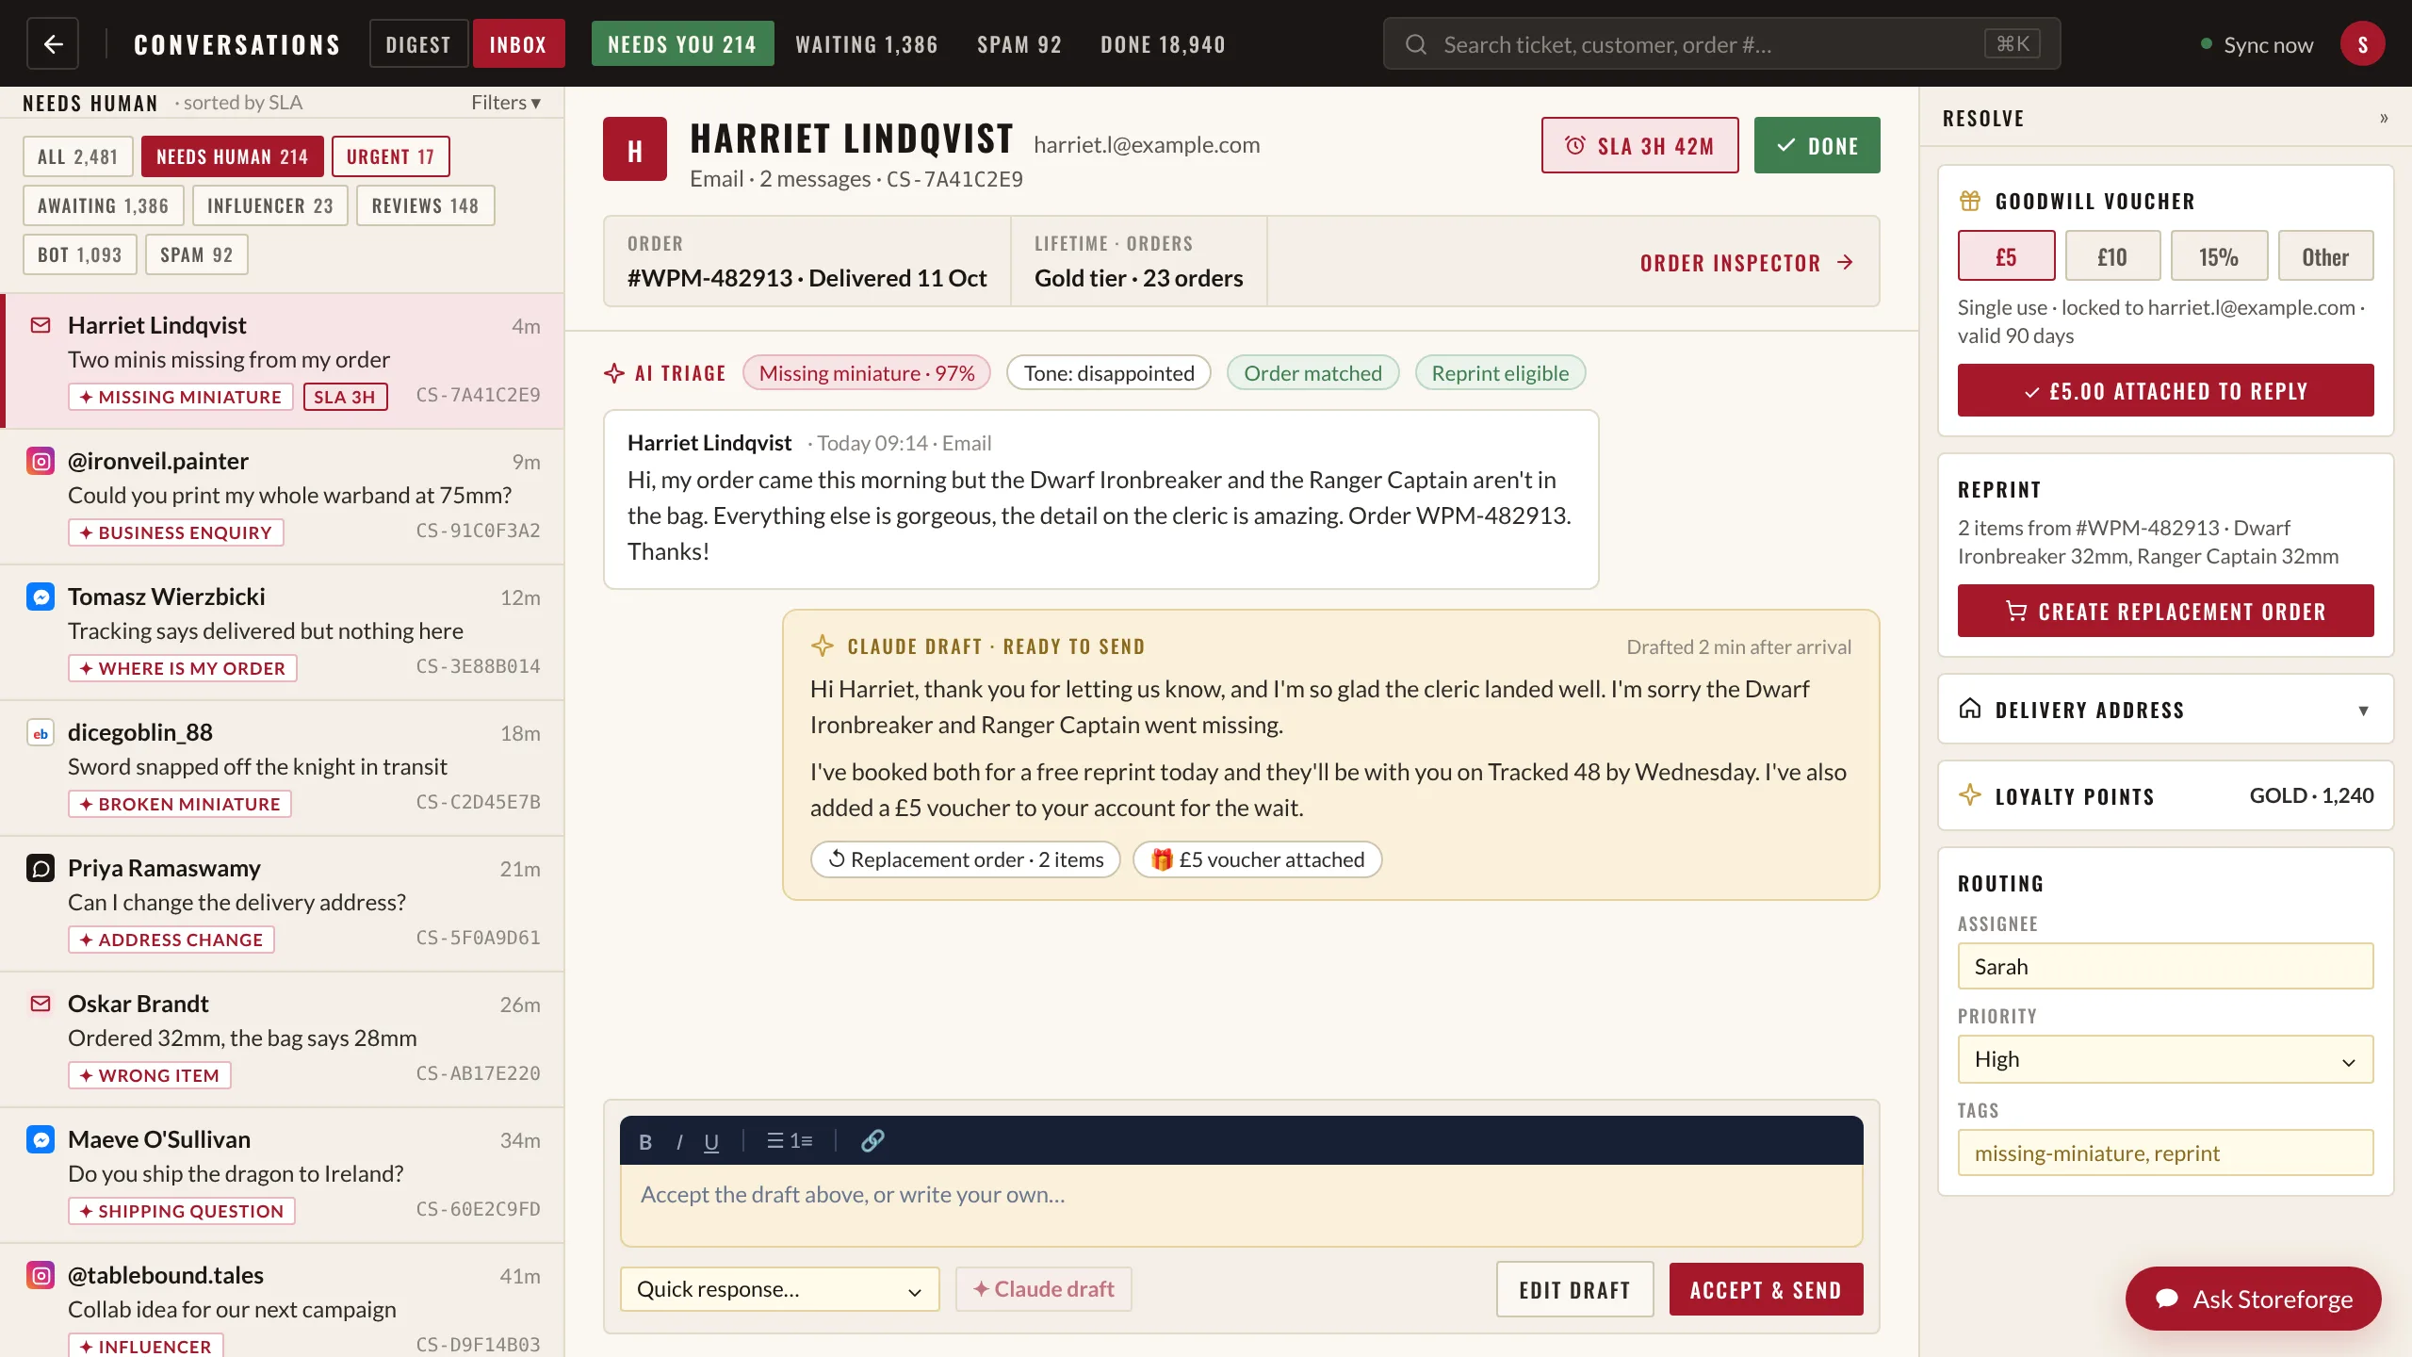2412x1357 pixels.
Task: Click Create Replacement Order
Action: 2165,611
